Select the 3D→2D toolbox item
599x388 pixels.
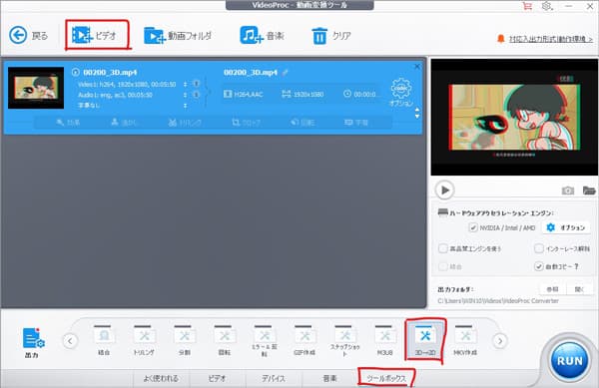click(425, 340)
